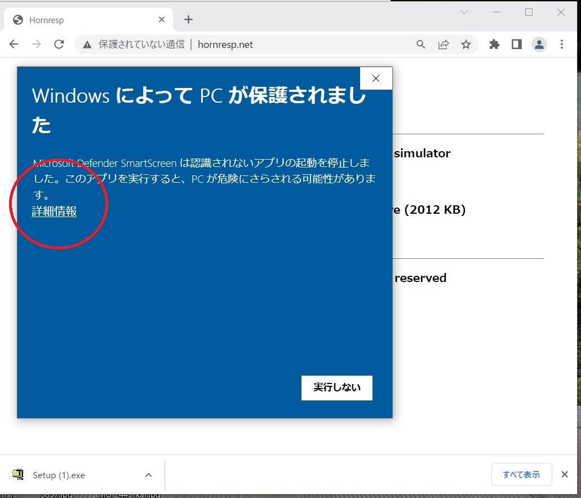Click the not-secure warning triangle icon
The width and height of the screenshot is (581, 498).
click(x=87, y=45)
